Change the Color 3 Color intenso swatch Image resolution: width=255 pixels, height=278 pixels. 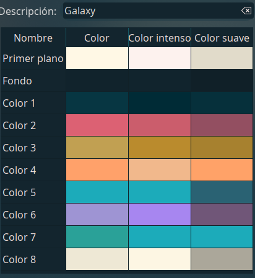(x=160, y=148)
